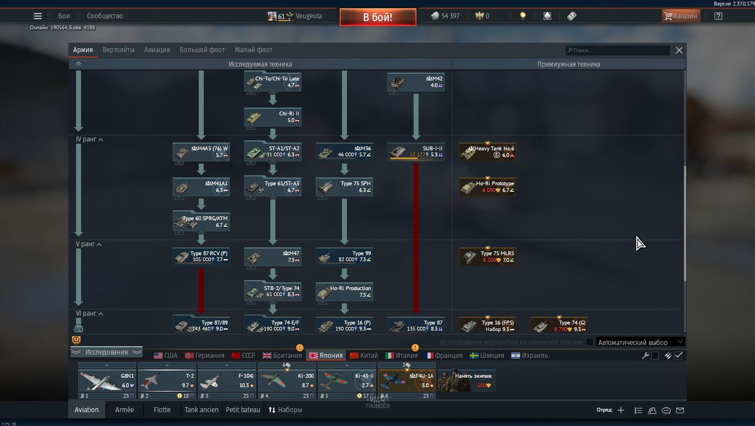Choose the Израиль nation
This screenshot has height=426, width=755.
pyautogui.click(x=530, y=356)
